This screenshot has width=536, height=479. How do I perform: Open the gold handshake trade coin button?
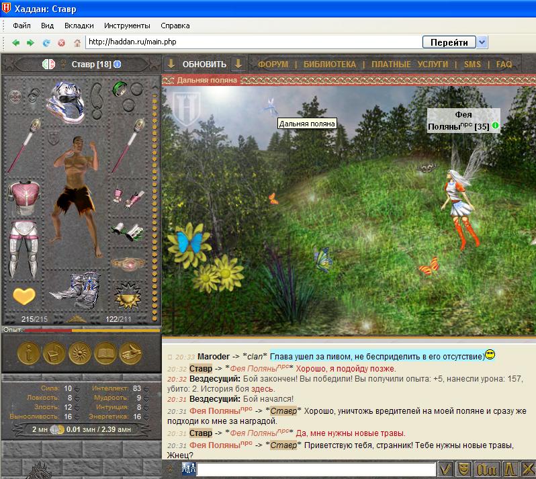(130, 353)
